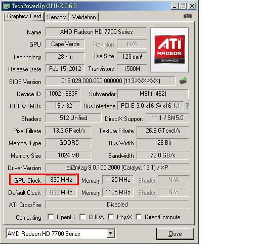The image size is (259, 244).
Task: Click the Bus Width 128 Bit value
Action: (163, 143)
